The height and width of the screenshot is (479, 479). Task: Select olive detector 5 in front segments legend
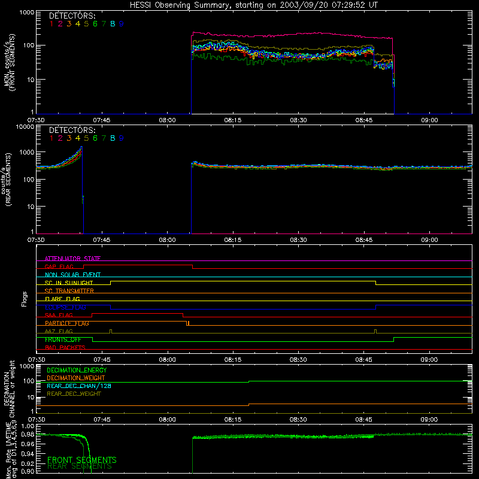[86, 24]
